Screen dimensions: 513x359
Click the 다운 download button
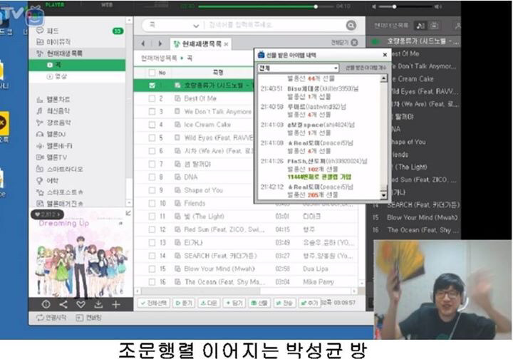point(209,303)
